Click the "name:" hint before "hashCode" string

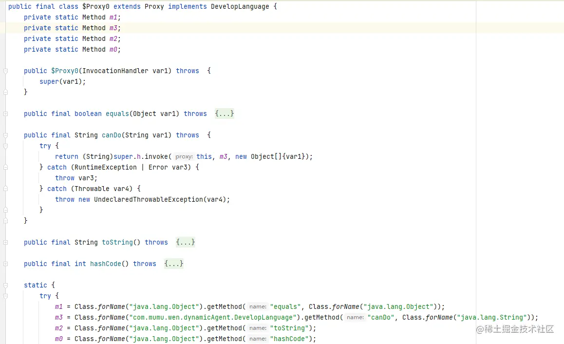[x=258, y=339]
